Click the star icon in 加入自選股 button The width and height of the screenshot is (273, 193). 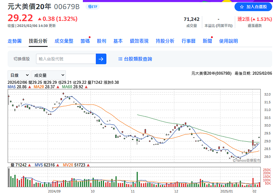click(241, 7)
